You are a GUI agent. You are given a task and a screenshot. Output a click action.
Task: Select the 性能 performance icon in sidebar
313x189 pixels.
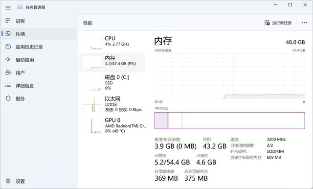coord(8,34)
